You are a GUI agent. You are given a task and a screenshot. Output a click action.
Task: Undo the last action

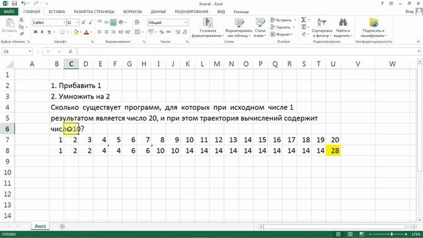click(24, 3)
